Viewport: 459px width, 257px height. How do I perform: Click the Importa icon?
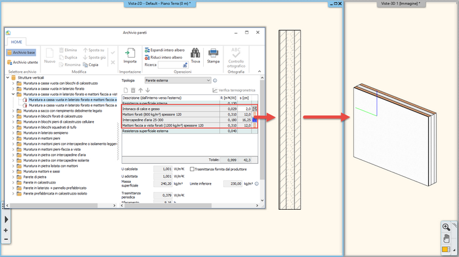(x=129, y=53)
